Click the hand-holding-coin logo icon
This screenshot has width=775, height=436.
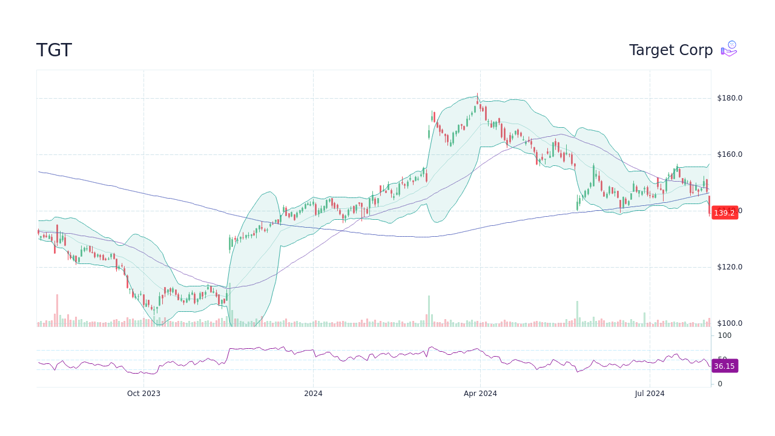click(729, 49)
